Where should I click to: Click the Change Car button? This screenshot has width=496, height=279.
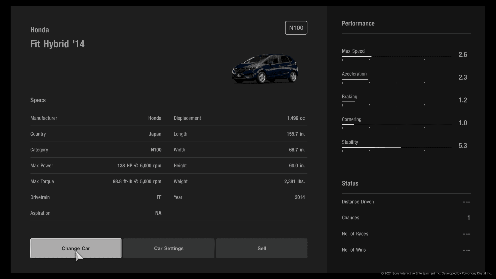pyautogui.click(x=76, y=248)
